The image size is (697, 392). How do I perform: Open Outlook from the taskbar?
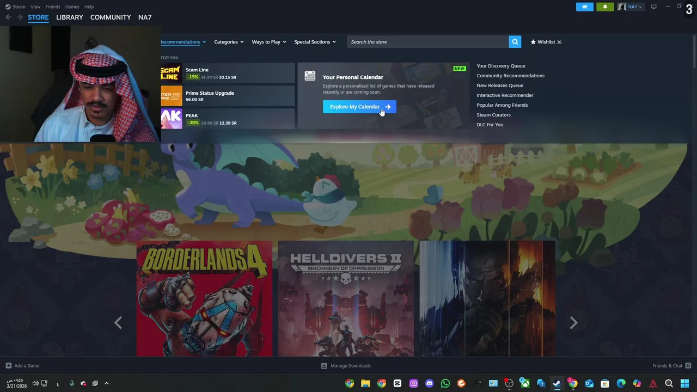click(x=589, y=383)
